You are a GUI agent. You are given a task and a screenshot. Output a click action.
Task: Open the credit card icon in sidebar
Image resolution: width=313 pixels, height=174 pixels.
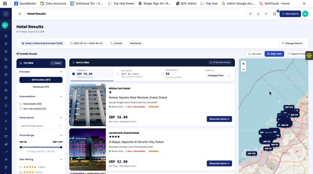coord(6,136)
